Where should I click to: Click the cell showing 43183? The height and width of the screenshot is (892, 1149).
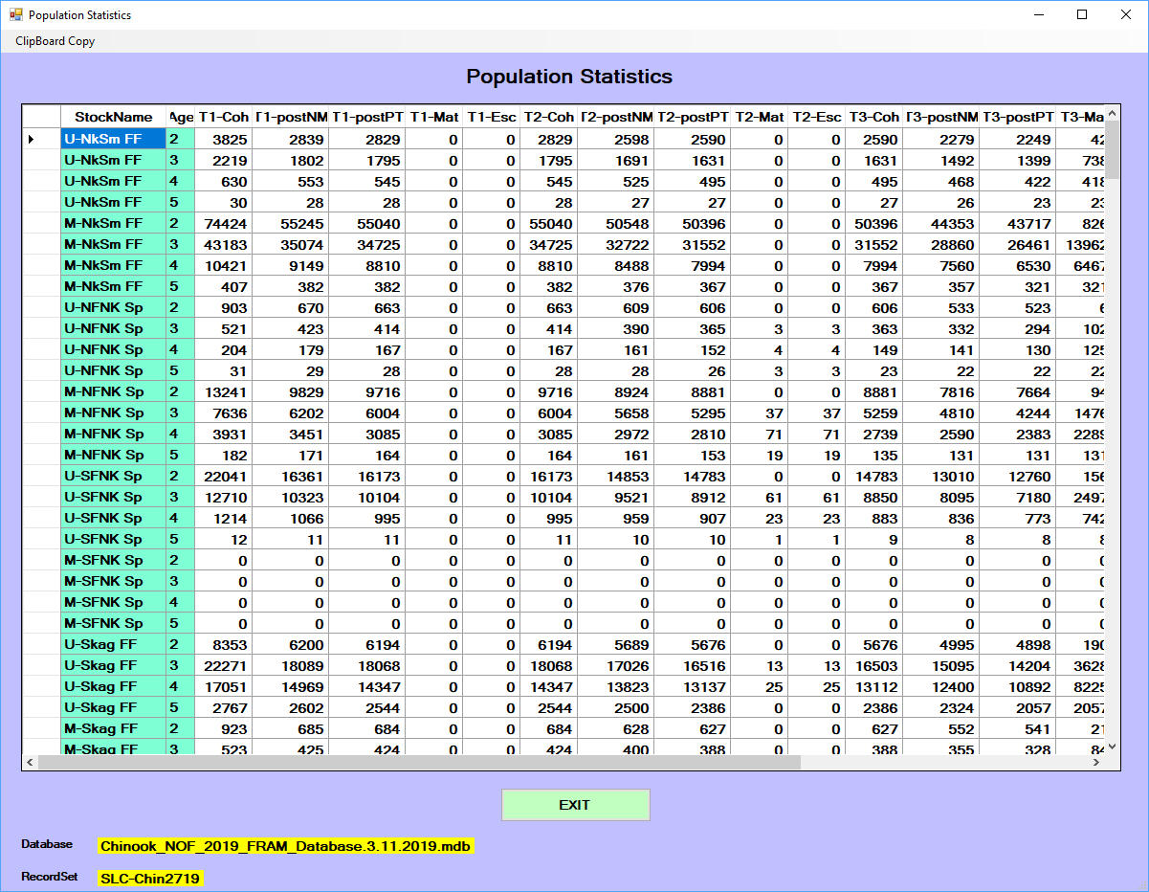point(223,244)
